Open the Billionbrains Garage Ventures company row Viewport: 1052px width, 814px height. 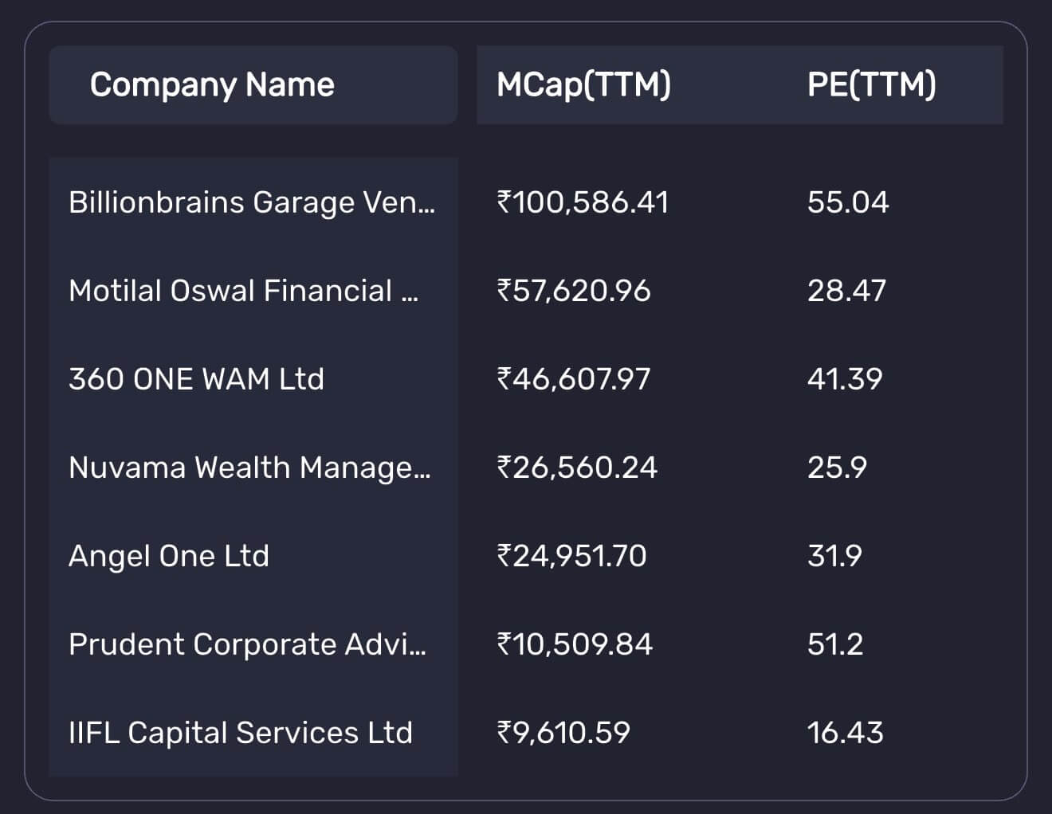pyautogui.click(x=252, y=202)
